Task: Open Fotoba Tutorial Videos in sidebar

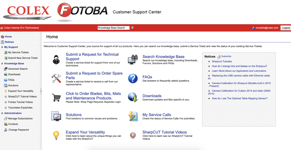Action: coord(20,102)
